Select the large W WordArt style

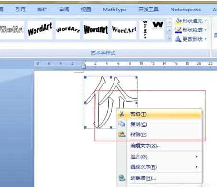(158, 25)
